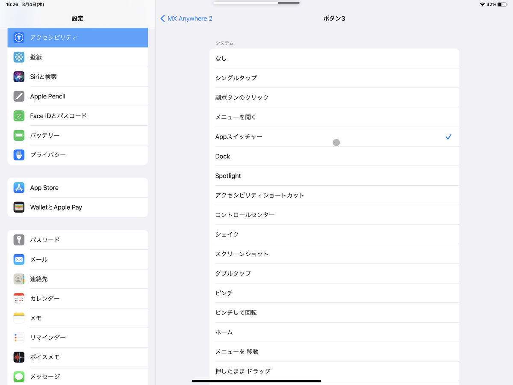Open 壁紙 settings

78,57
